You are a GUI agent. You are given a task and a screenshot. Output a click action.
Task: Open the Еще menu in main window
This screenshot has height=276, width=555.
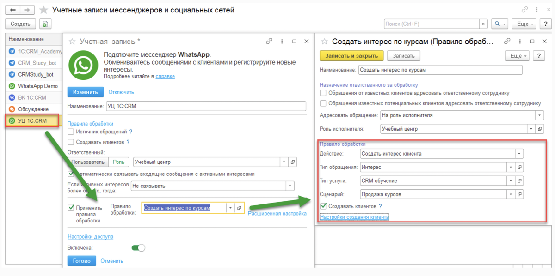click(x=525, y=24)
